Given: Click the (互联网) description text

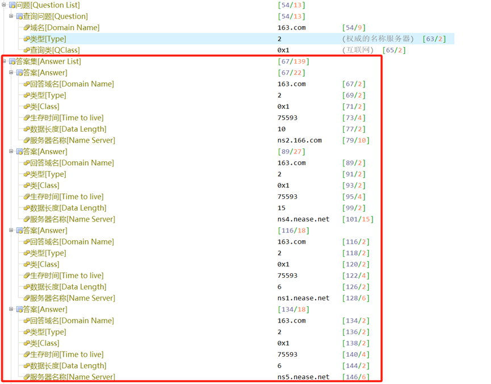Looking at the screenshot, I should point(358,50).
